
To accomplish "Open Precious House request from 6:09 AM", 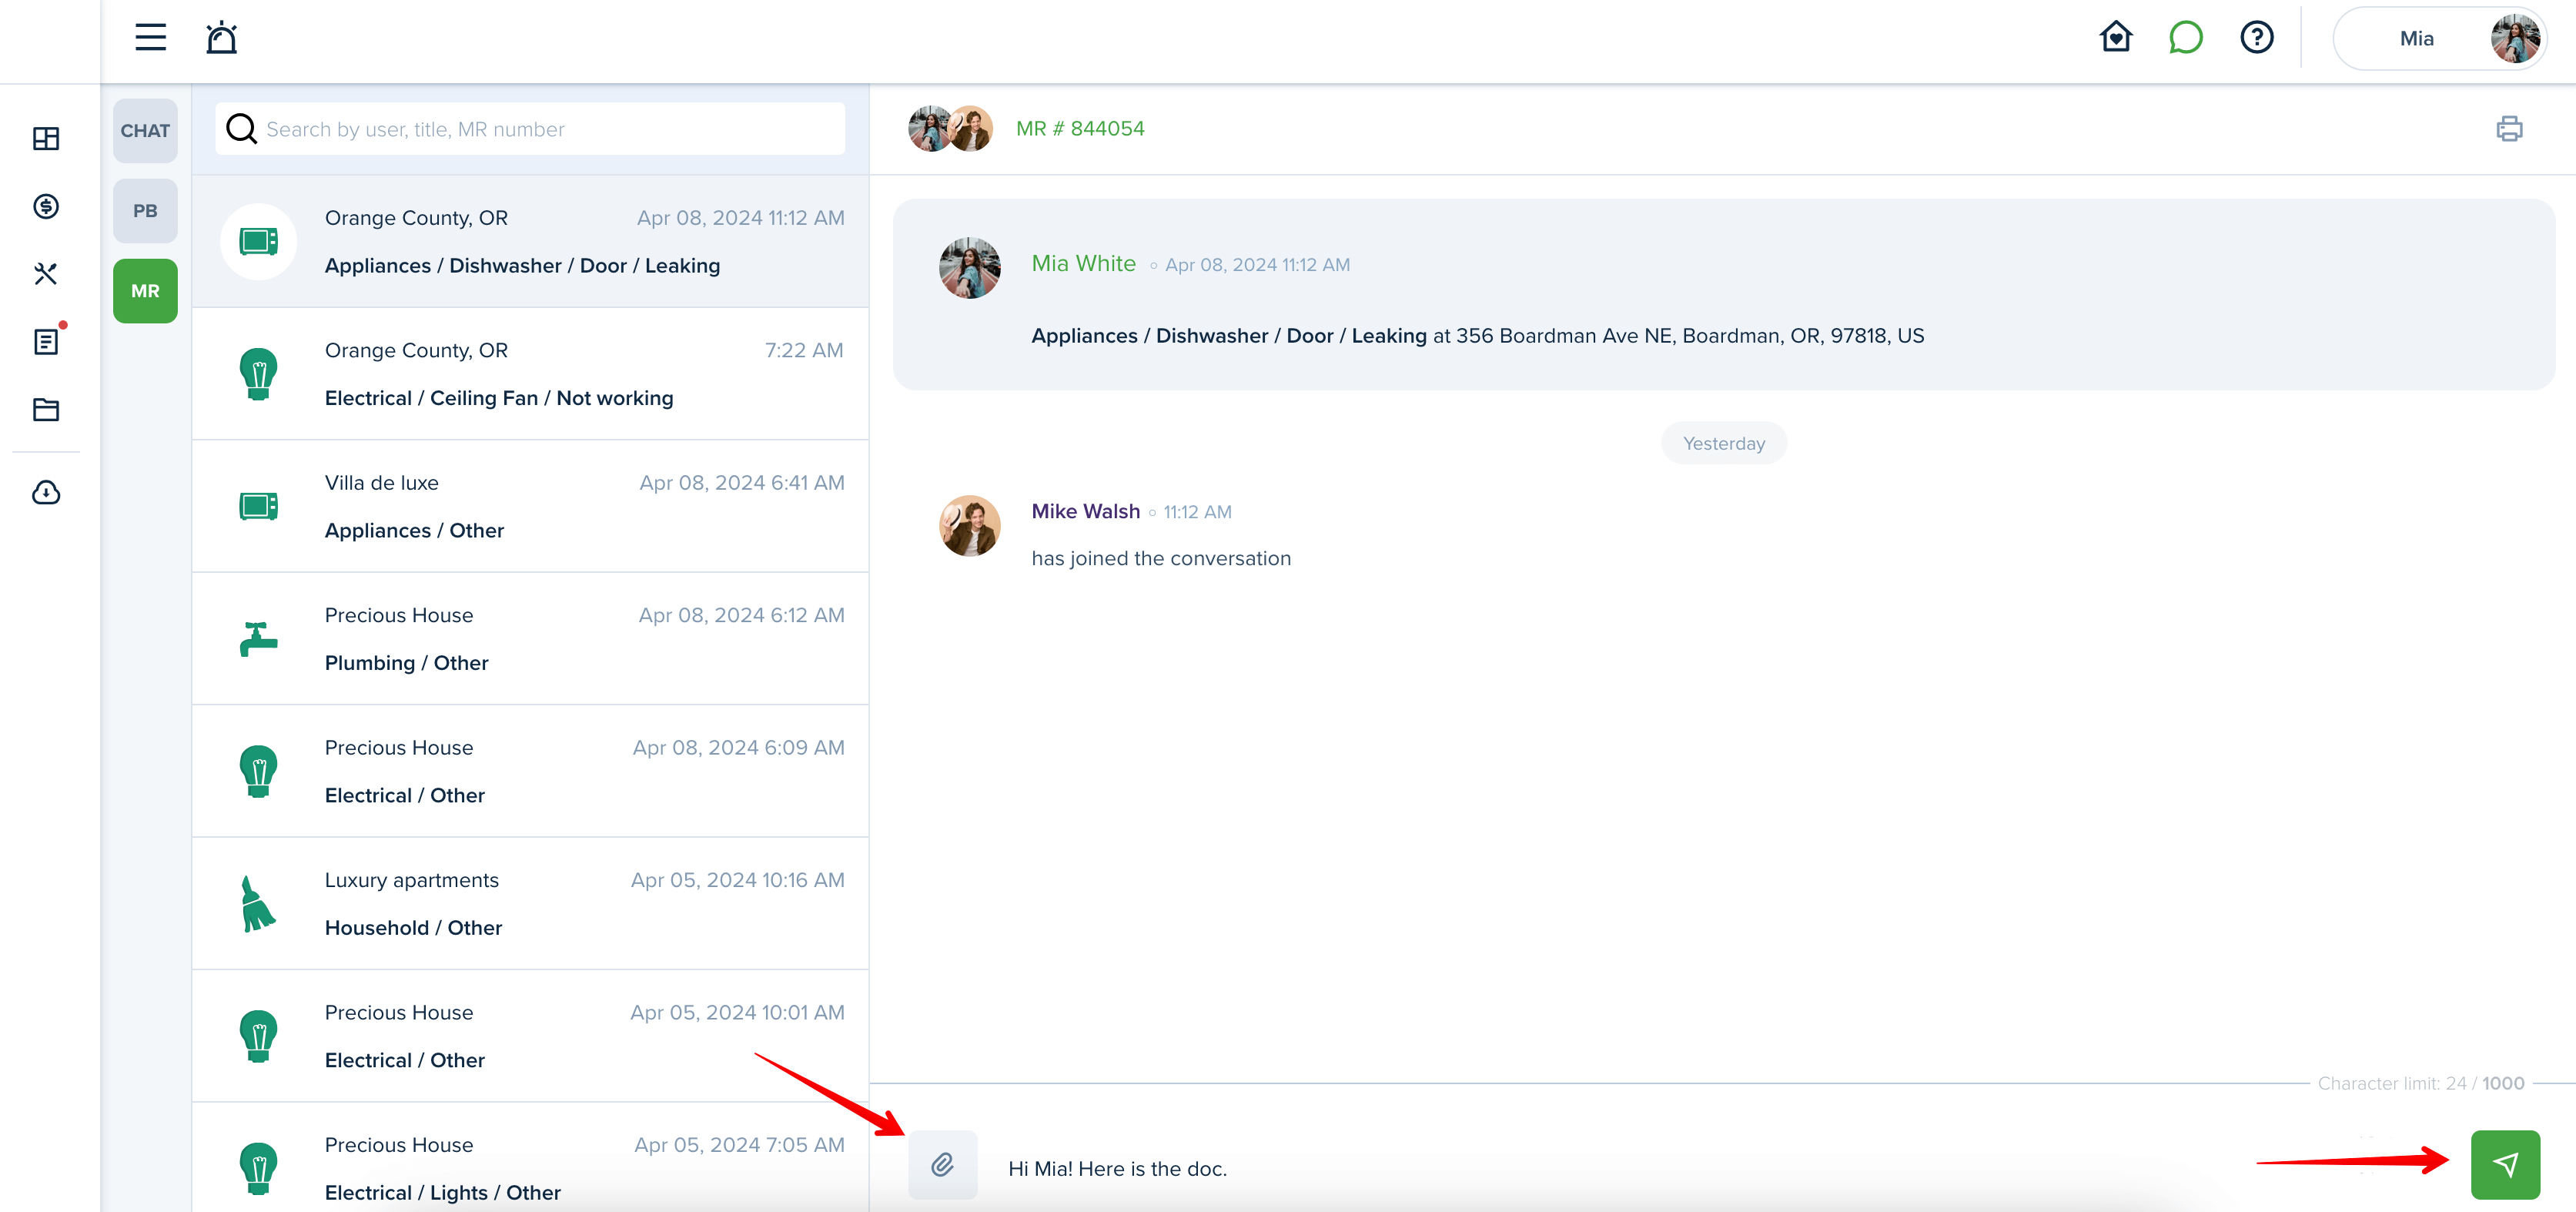I will (531, 771).
